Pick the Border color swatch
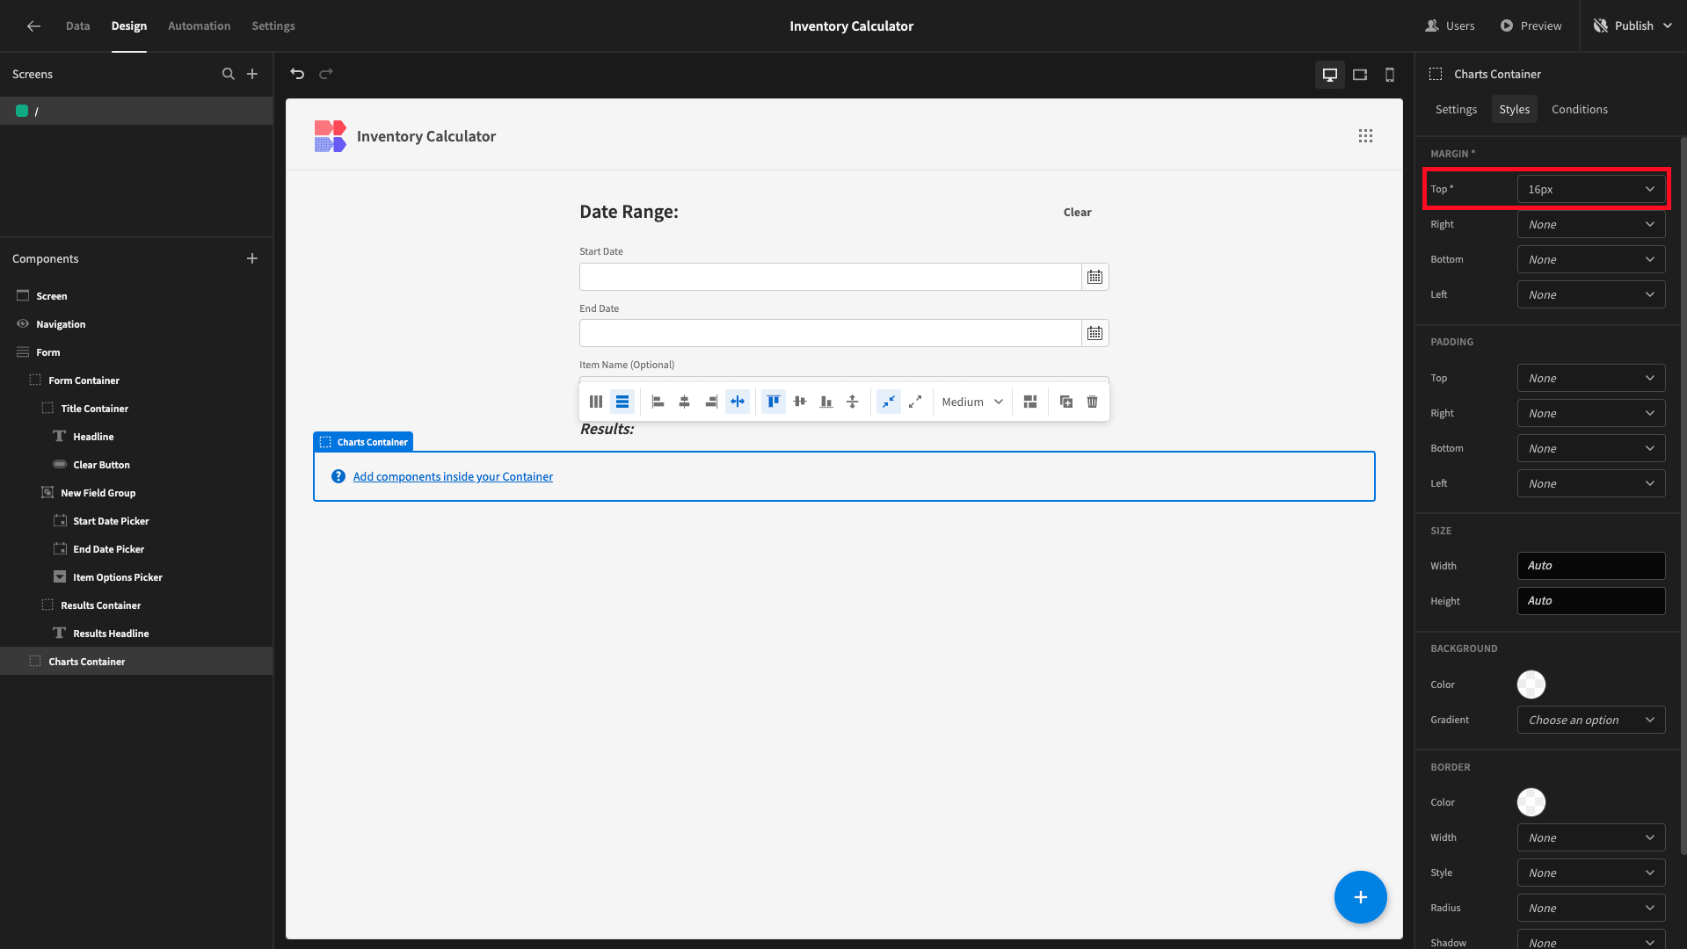1687x949 pixels. pos(1531,802)
